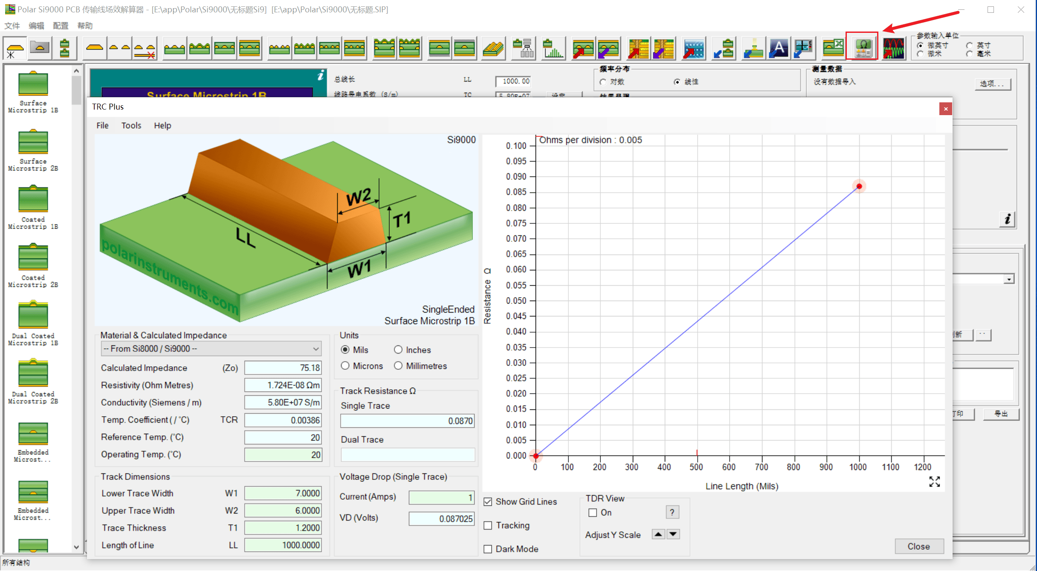Image resolution: width=1037 pixels, height=571 pixels.
Task: Click the histogram chart toolbar icon
Action: click(553, 48)
